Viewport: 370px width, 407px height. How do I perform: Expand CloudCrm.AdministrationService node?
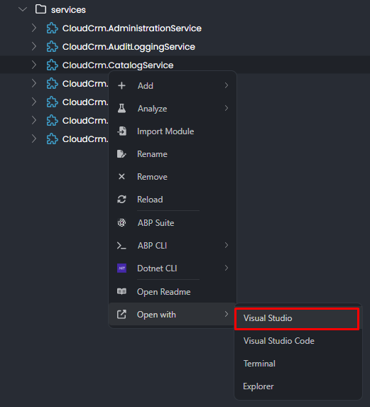pyautogui.click(x=33, y=28)
